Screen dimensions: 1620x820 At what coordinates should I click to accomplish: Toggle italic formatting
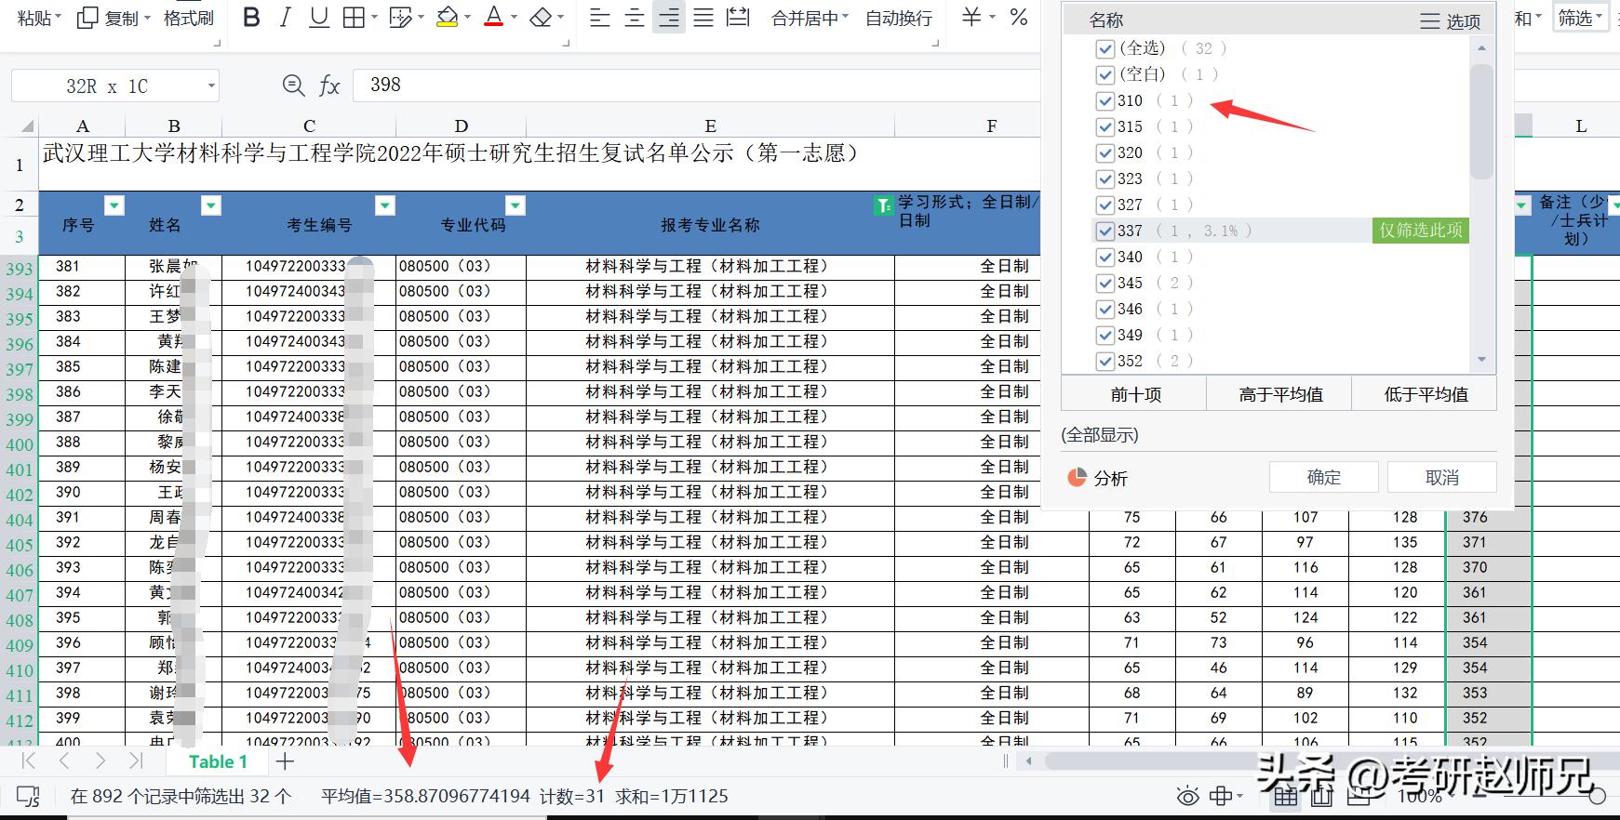coord(285,18)
